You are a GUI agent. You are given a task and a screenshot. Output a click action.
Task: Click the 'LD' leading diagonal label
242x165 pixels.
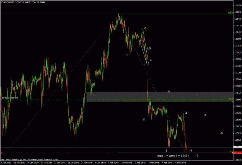[x=149, y=48]
